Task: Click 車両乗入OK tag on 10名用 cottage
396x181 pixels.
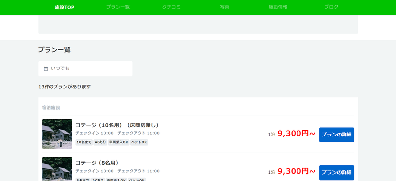Action: pyautogui.click(x=119, y=142)
